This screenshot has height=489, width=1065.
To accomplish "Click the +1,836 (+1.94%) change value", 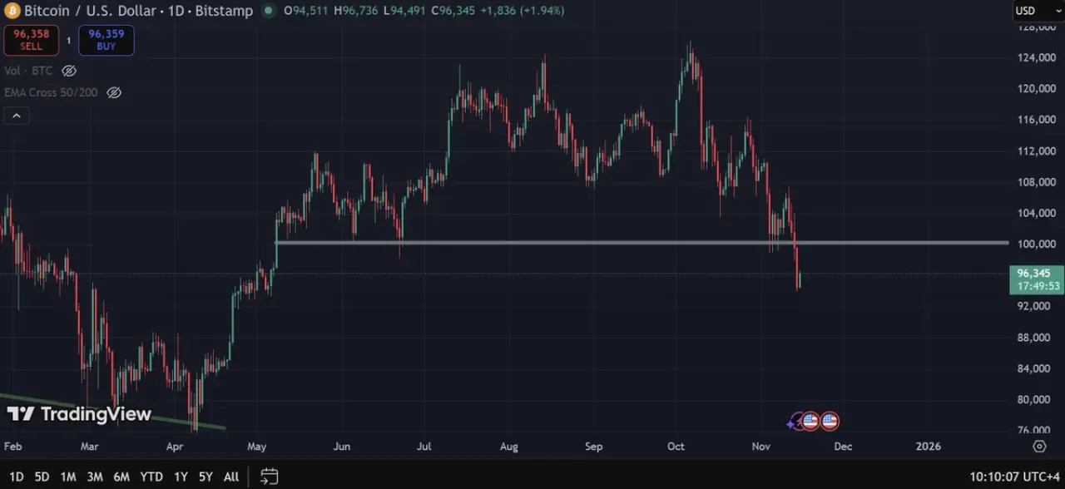I will coord(522,11).
